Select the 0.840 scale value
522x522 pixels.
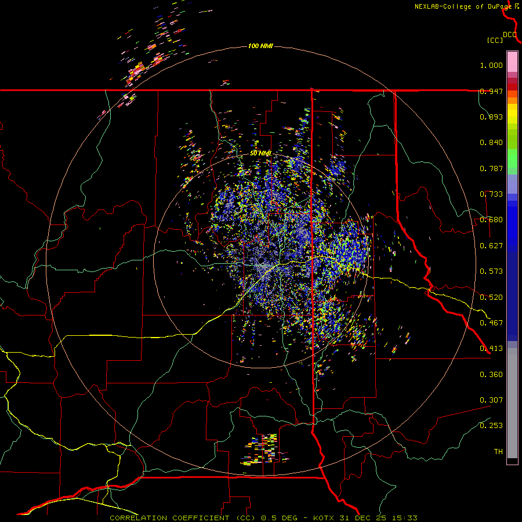click(x=491, y=143)
